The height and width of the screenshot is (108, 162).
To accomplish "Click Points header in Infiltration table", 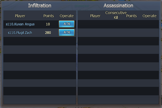I will [49, 16].
